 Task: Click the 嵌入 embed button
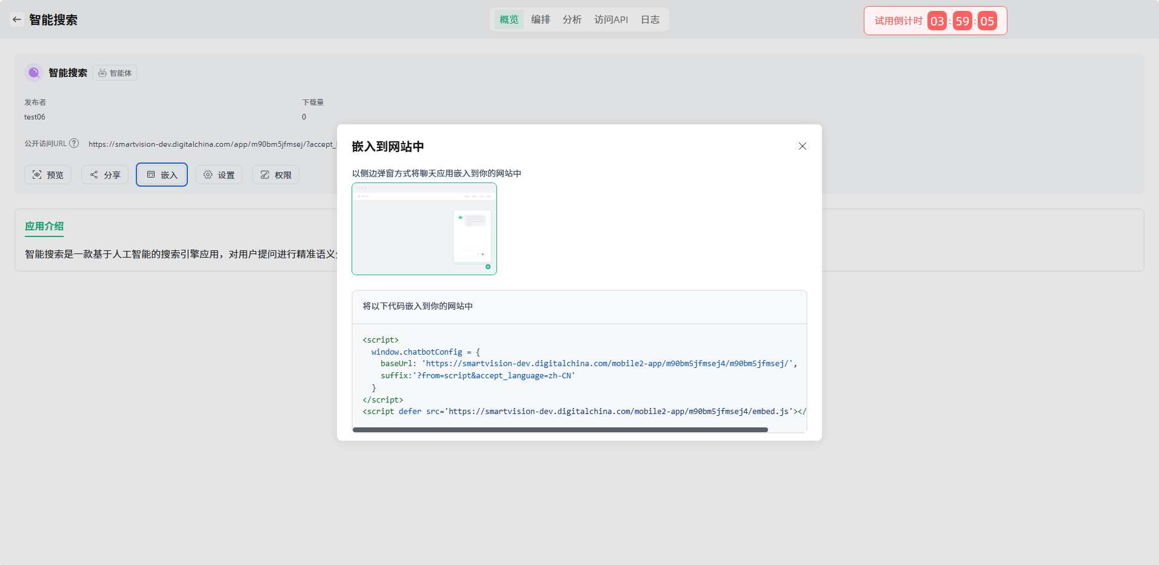point(162,175)
